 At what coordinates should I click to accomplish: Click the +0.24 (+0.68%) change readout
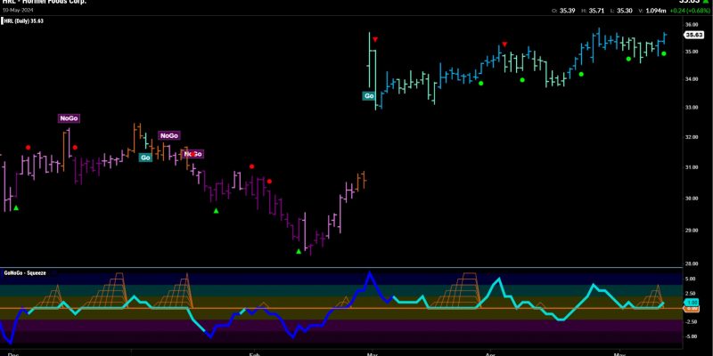[x=690, y=11]
